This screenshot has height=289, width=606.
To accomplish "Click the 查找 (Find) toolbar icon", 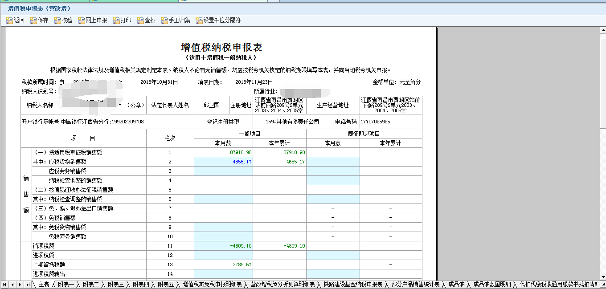I will point(146,20).
